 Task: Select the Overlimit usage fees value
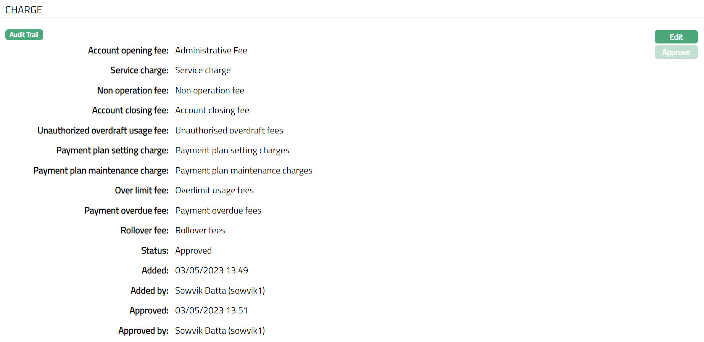click(214, 191)
